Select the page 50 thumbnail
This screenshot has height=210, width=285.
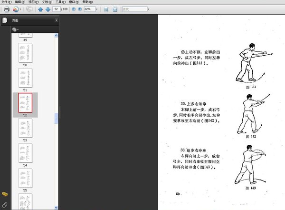(x=25, y=53)
